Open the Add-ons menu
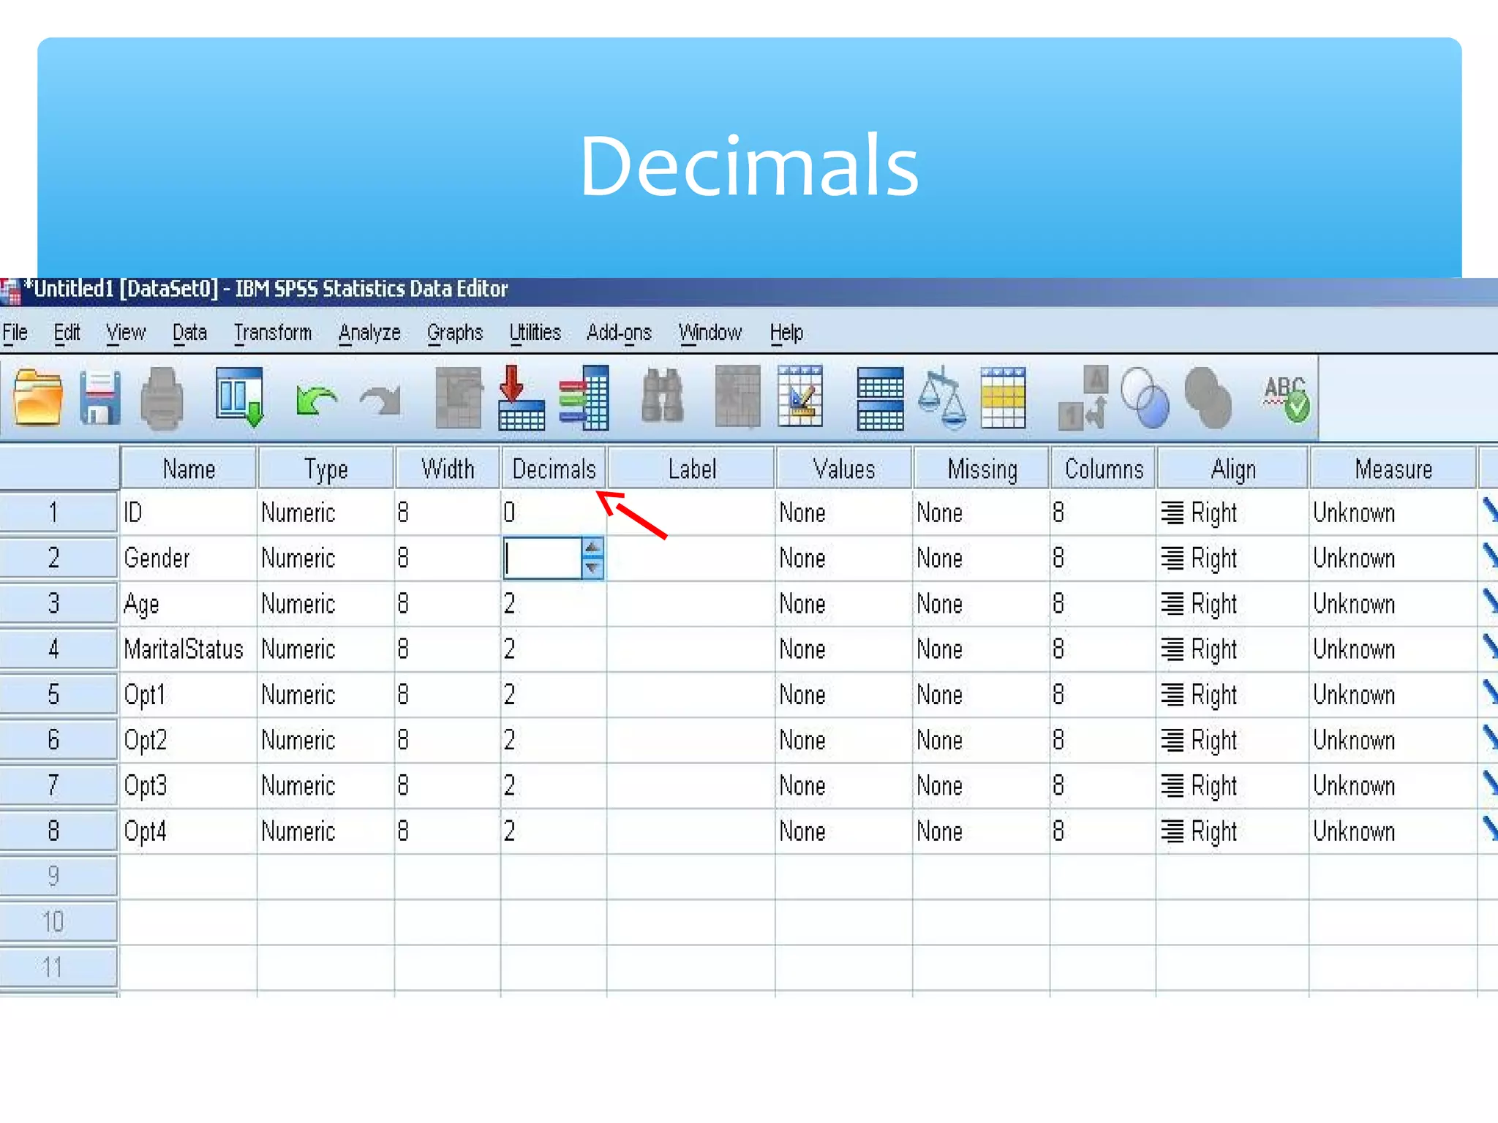This screenshot has width=1498, height=1123. pyautogui.click(x=619, y=333)
